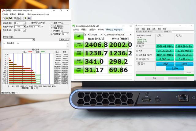The image size is (196, 131).
Task: Open the 帮助(H) menu in ATTO
Action: (21, 14)
